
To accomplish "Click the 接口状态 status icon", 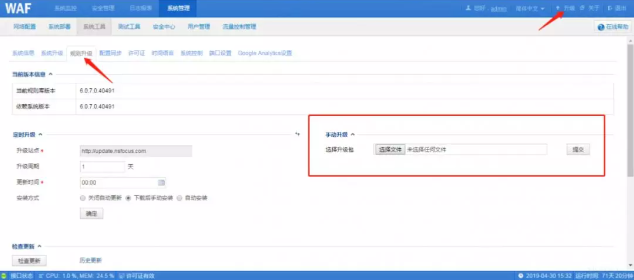I will click(x=5, y=276).
